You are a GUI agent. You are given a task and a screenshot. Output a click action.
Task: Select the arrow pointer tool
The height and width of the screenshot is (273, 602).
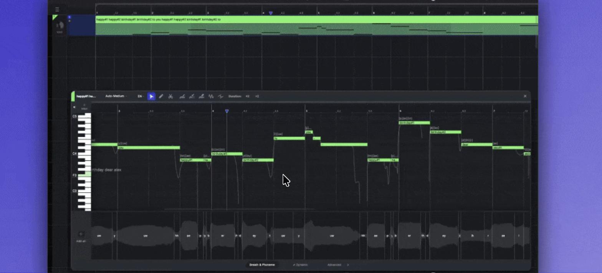coord(151,96)
